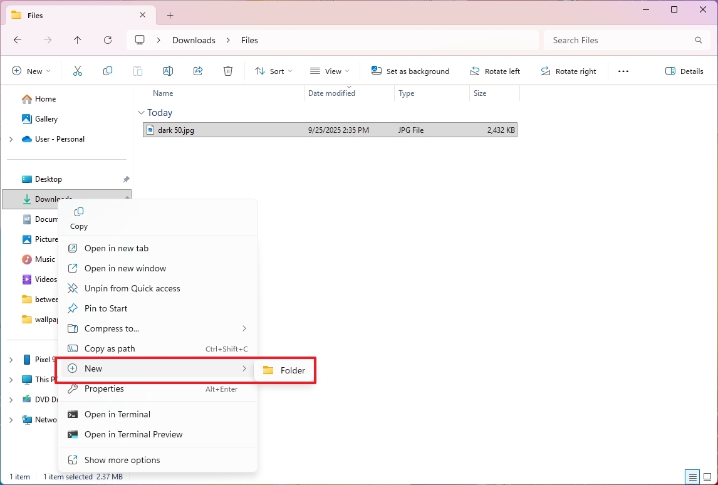Click the Copy icon in toolbar

coord(108,71)
